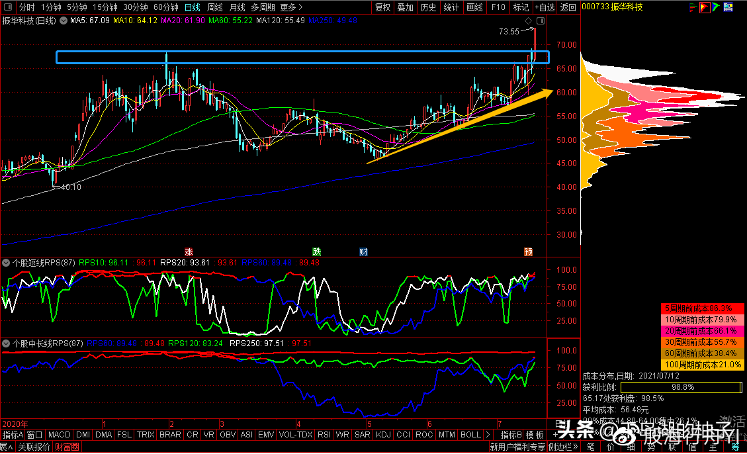
Task: Open the mid-long-term RPS indicator dropdown arrow
Action: click(6, 343)
